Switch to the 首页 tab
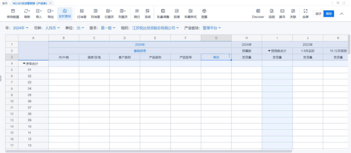 [x=5, y=3]
